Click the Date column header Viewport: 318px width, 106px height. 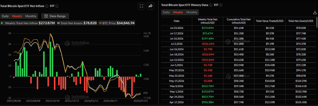point(177,21)
